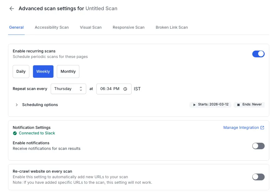
Task: Go to the Broken Link Scan tab
Action: 171,27
